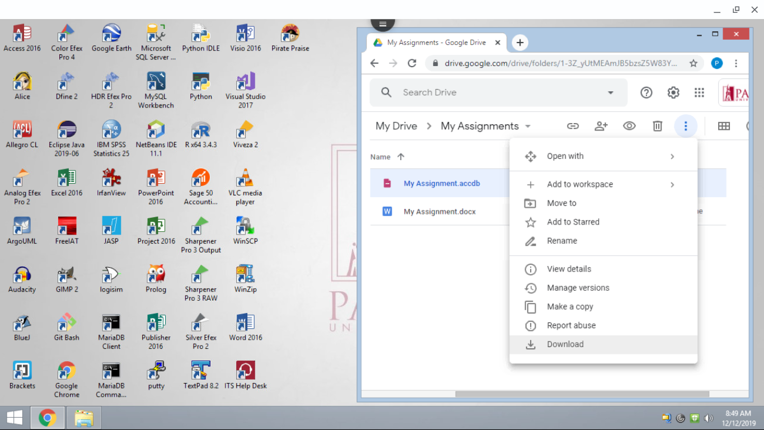This screenshot has height=430, width=764.
Task: Open File Explorer on taskbar
Action: (84, 418)
